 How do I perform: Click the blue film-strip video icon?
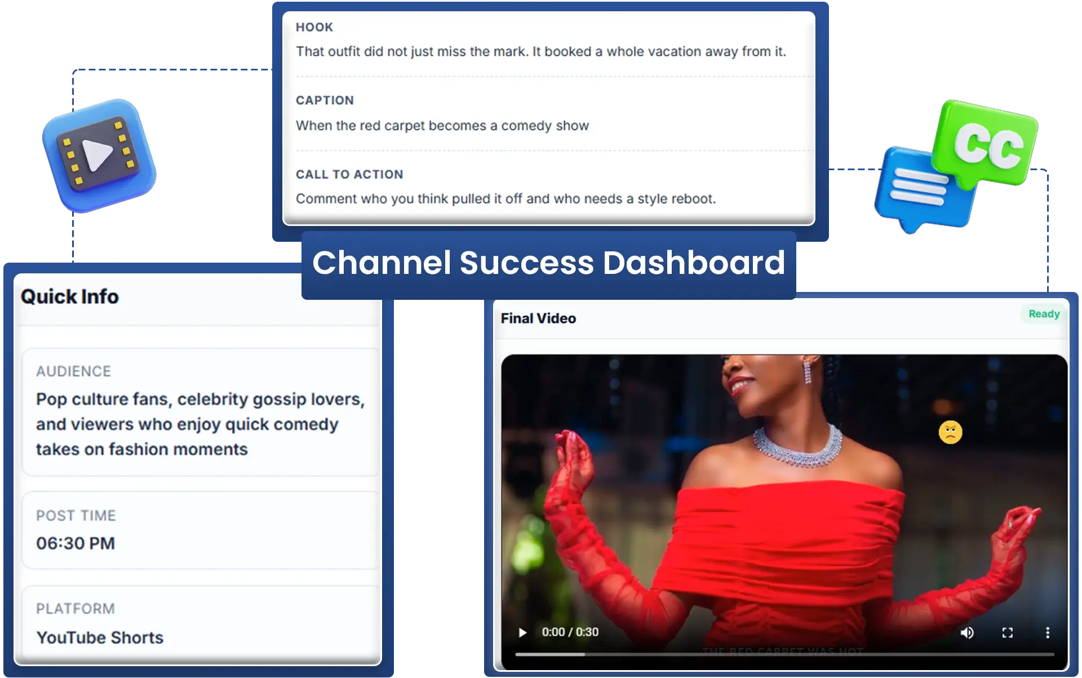[99, 156]
